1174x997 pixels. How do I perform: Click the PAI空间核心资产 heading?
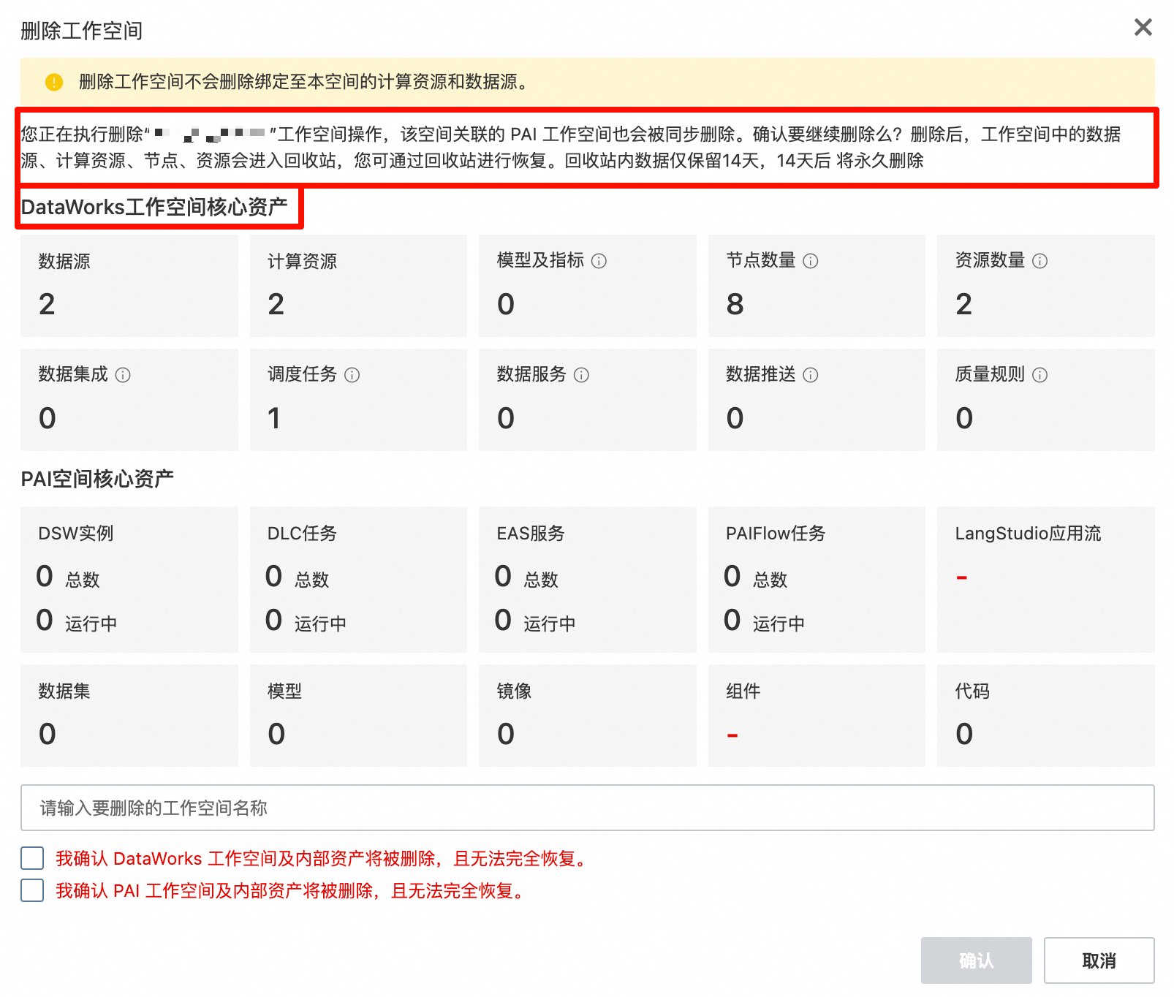(97, 479)
